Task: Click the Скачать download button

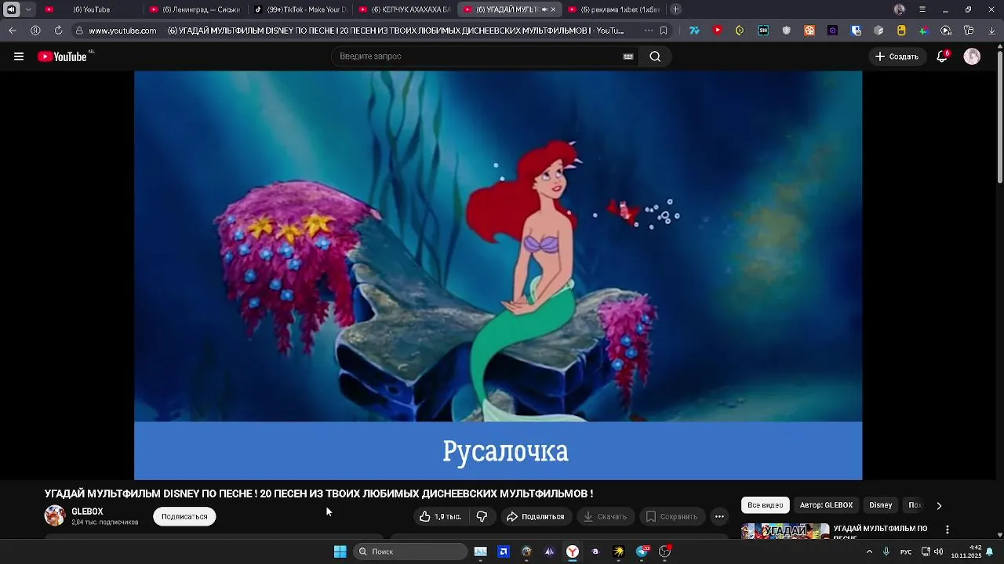Action: click(x=605, y=516)
